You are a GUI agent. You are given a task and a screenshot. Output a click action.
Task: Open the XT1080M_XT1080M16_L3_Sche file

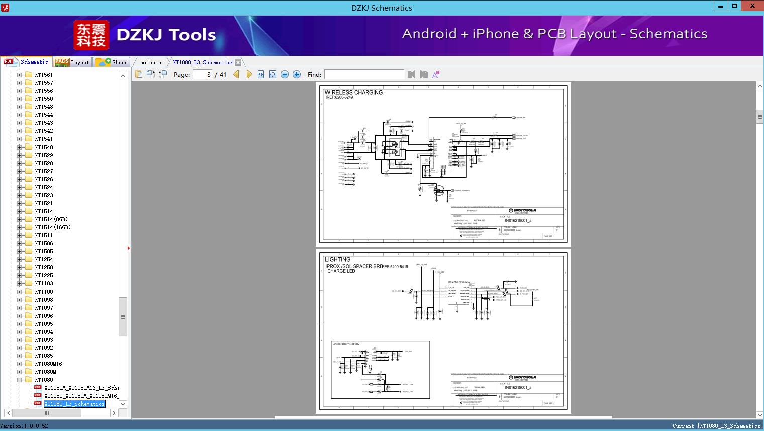click(81, 388)
